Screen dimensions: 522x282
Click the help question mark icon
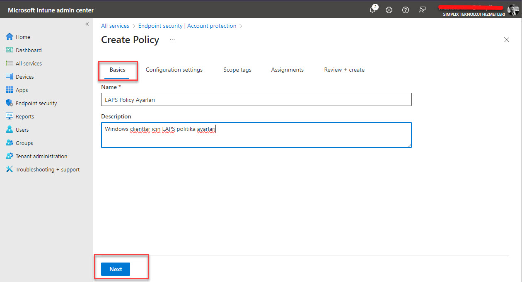click(406, 10)
